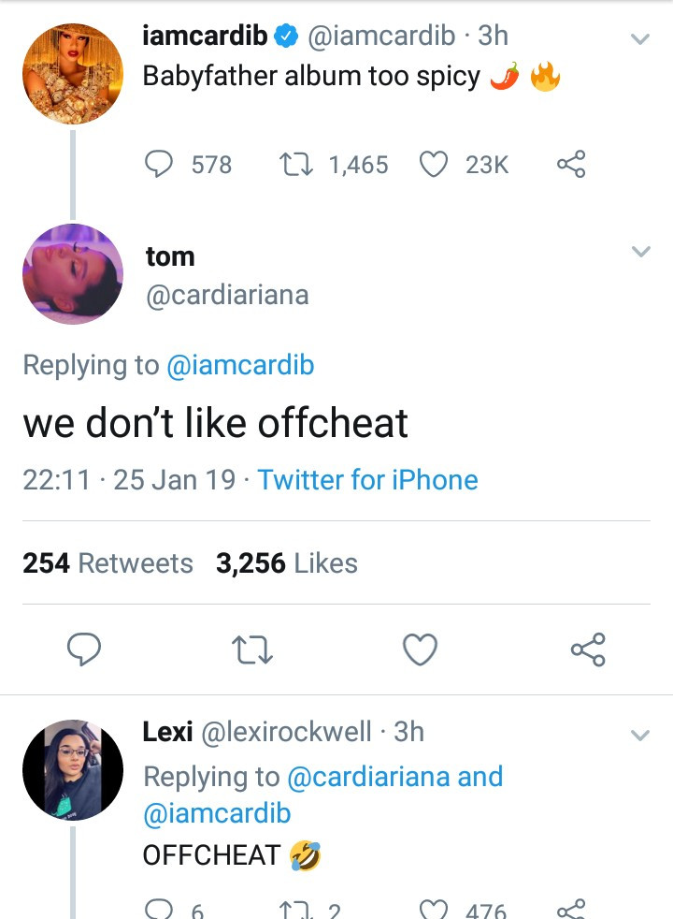Viewport: 673px width, 919px height.
Task: Open iamcardib's profile picture
Action: point(73,74)
